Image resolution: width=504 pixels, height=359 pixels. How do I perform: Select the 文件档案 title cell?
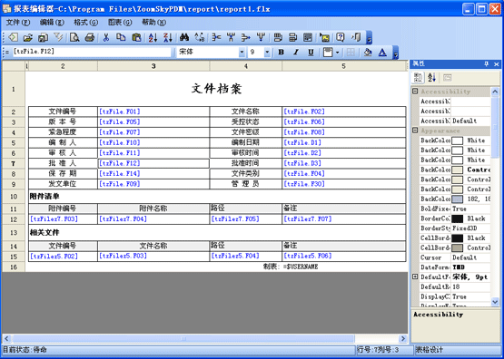click(217, 89)
